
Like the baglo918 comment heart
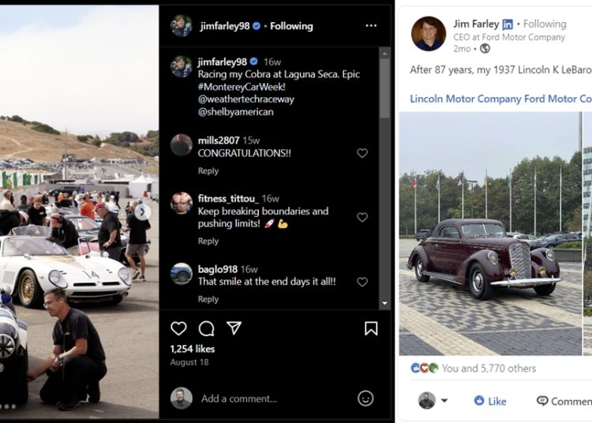point(362,282)
